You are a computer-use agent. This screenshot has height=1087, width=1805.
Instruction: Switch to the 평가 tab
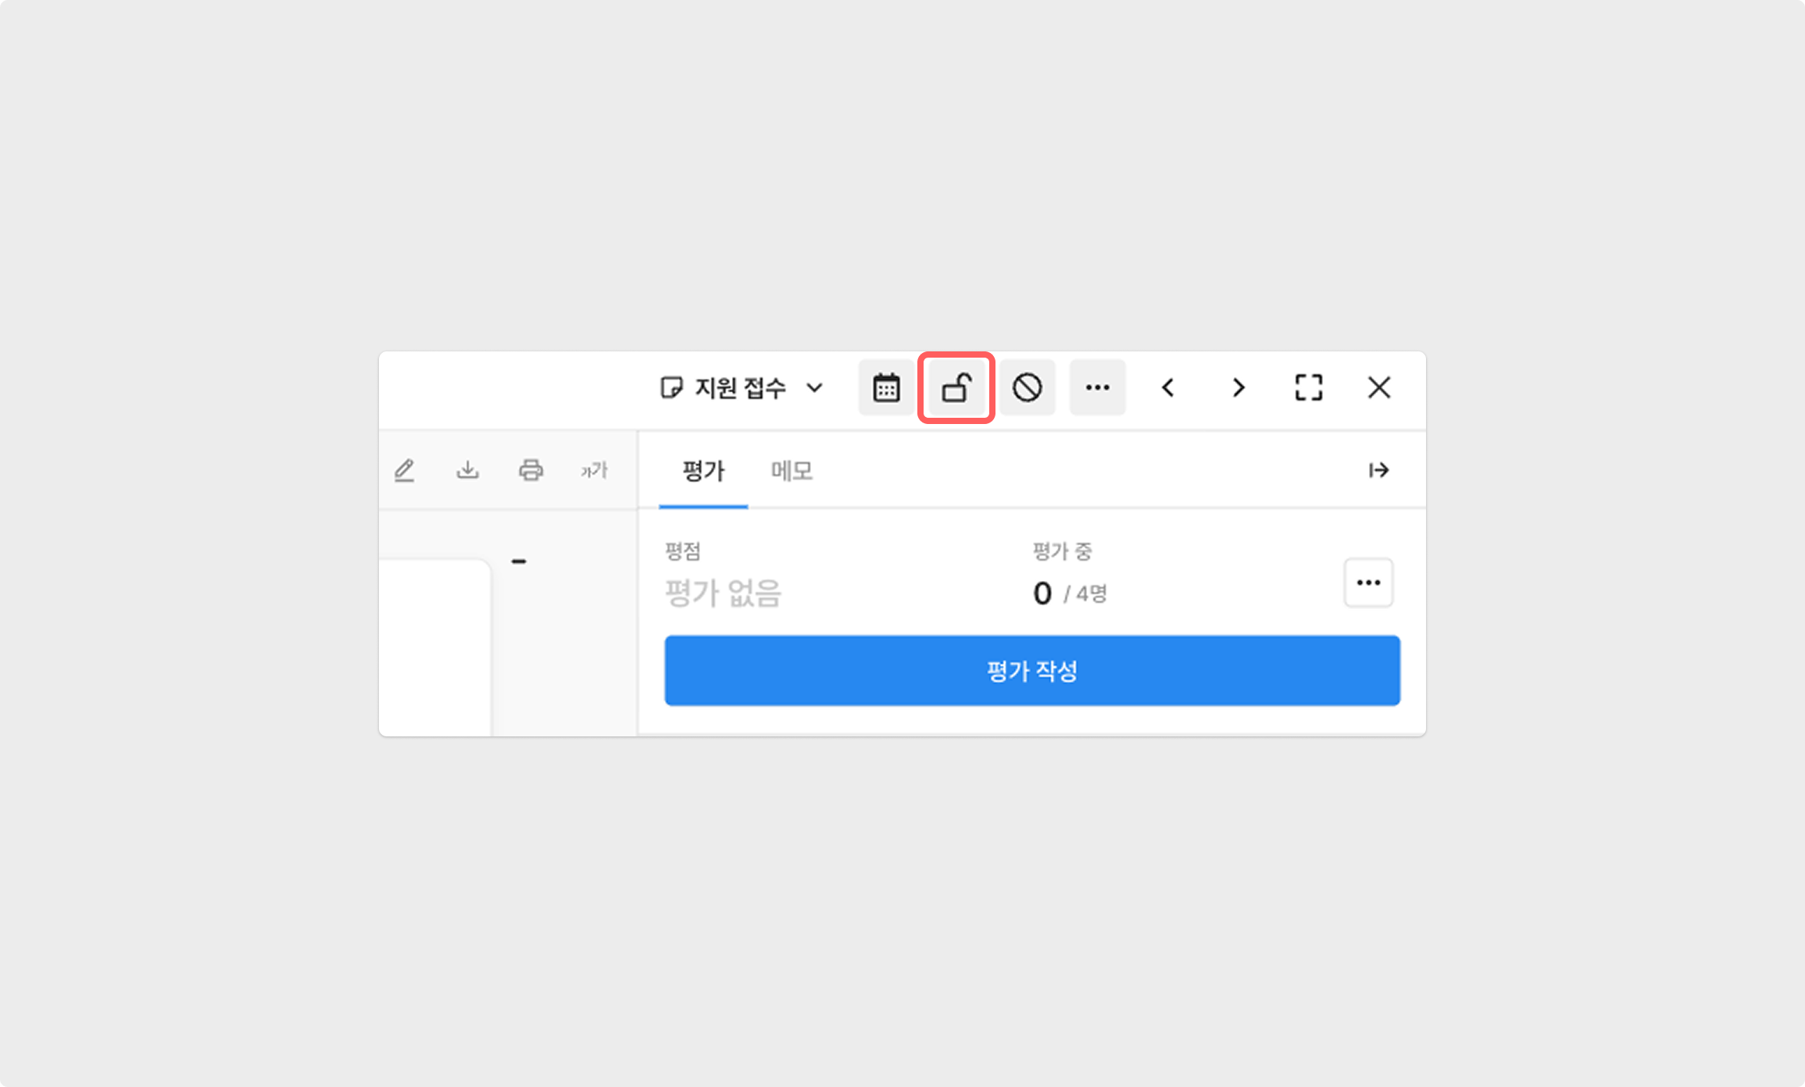(703, 471)
